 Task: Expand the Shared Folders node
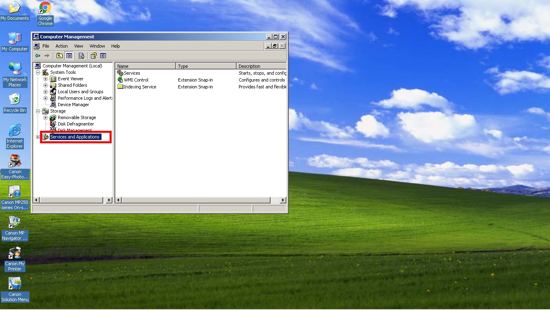46,85
